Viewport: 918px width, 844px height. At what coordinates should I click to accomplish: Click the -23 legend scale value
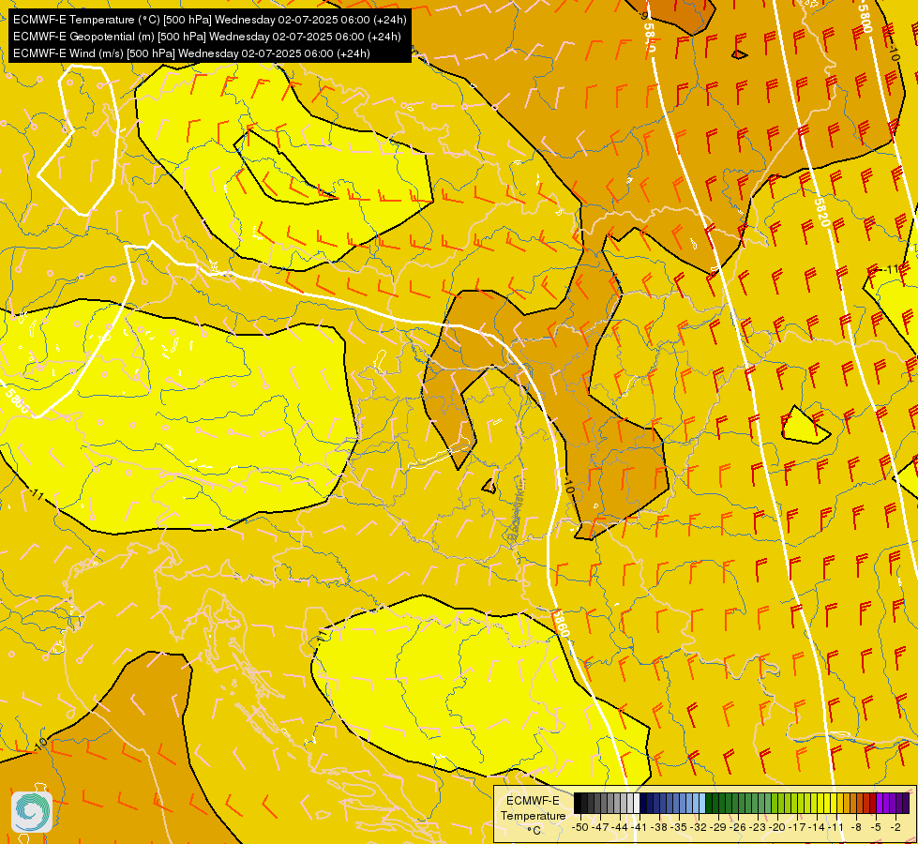(758, 827)
